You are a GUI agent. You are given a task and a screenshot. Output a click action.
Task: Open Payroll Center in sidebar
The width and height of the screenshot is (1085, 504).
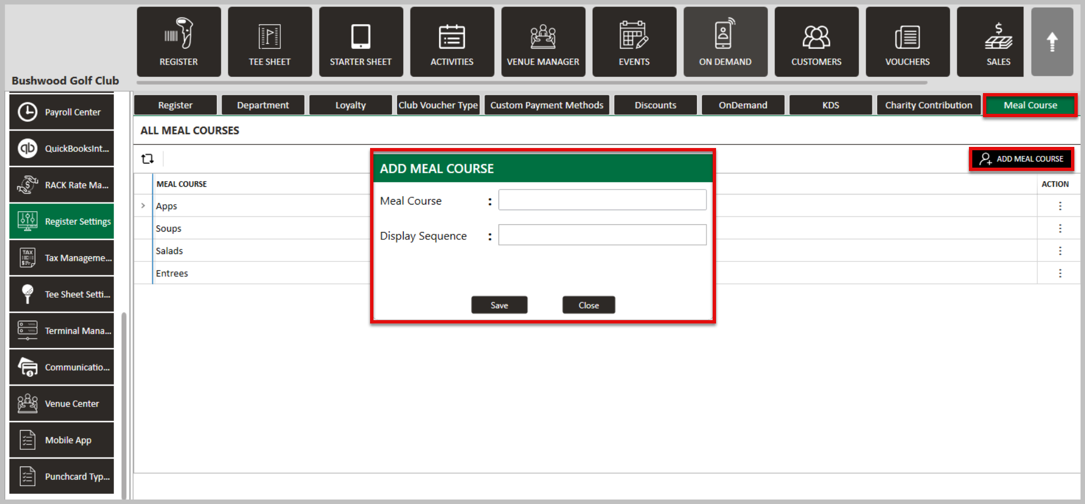pos(62,112)
